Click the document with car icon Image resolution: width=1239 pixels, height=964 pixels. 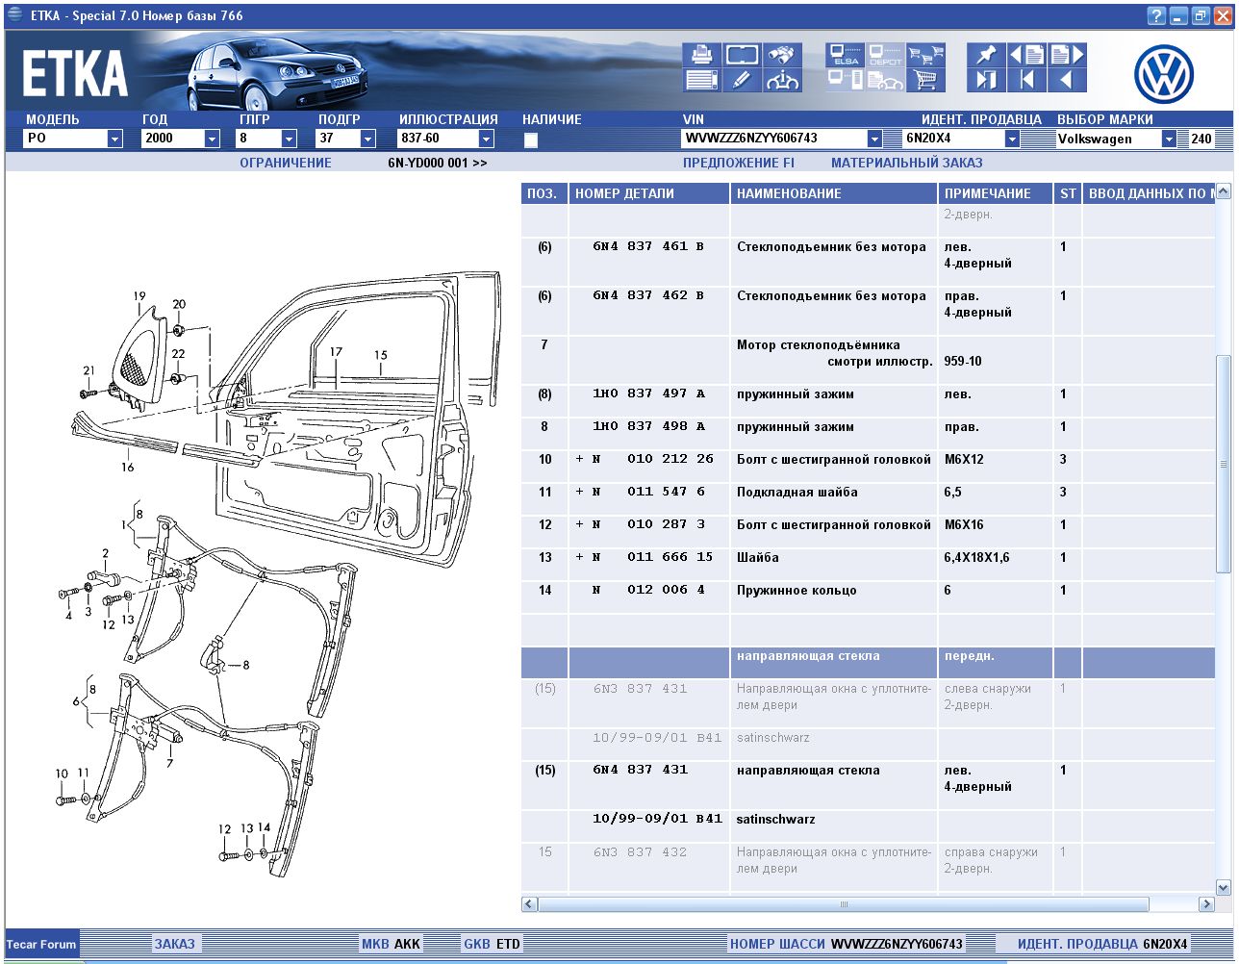[x=886, y=80]
